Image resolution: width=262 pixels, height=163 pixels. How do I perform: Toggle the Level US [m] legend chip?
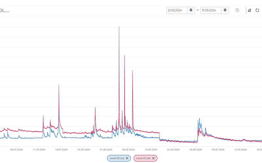coord(143,158)
